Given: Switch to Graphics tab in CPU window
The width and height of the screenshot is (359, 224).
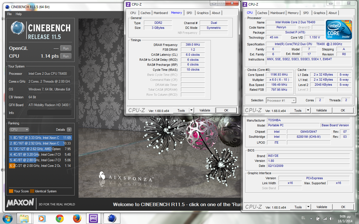Looking at the screenshot, I should [319, 13].
